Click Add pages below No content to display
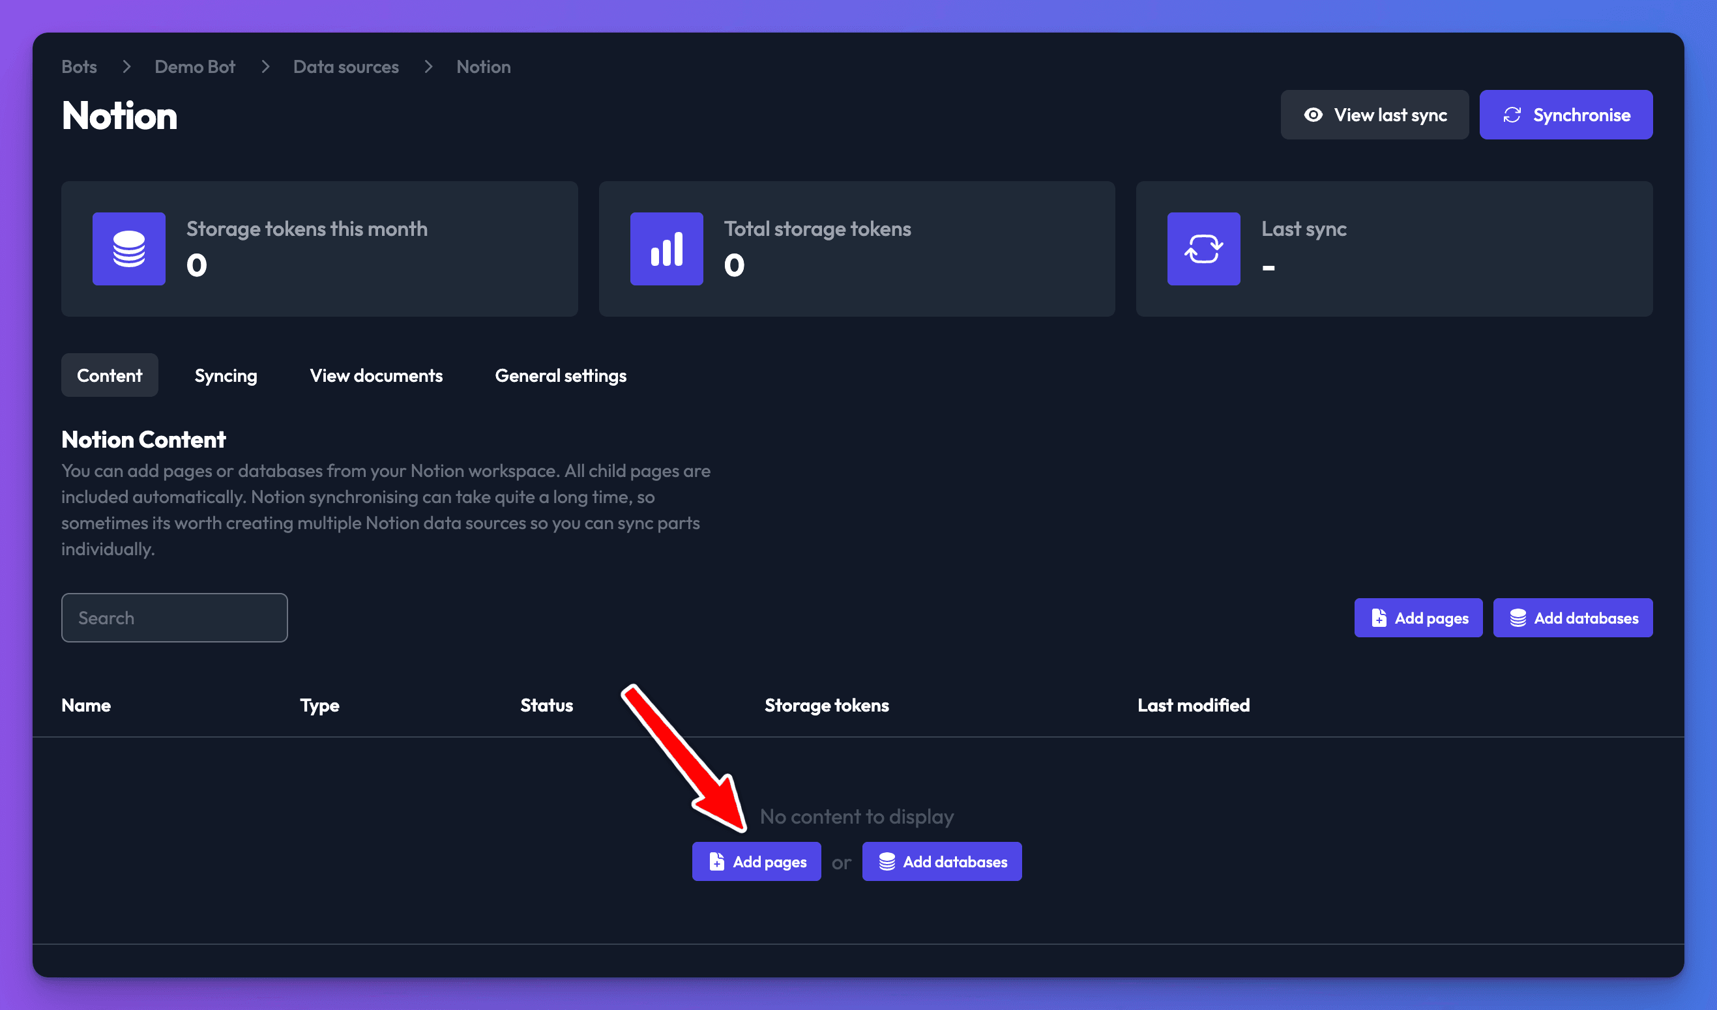The width and height of the screenshot is (1717, 1010). (756, 861)
